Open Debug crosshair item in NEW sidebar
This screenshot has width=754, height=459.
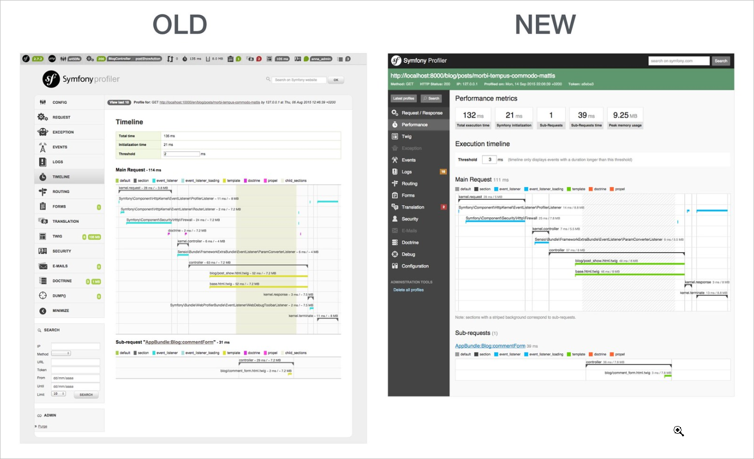pos(419,254)
